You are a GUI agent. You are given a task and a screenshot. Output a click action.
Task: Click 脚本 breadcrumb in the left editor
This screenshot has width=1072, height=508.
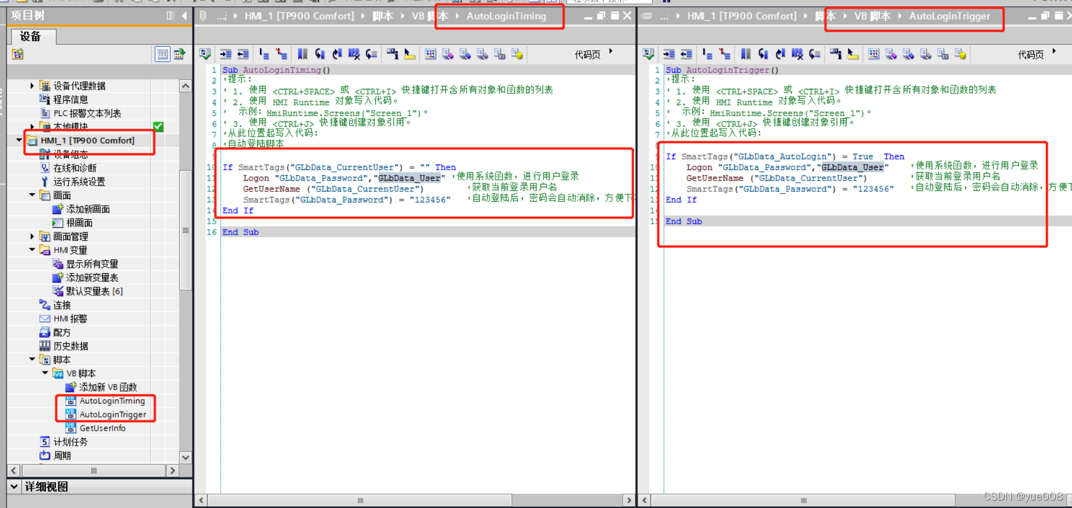[x=383, y=16]
